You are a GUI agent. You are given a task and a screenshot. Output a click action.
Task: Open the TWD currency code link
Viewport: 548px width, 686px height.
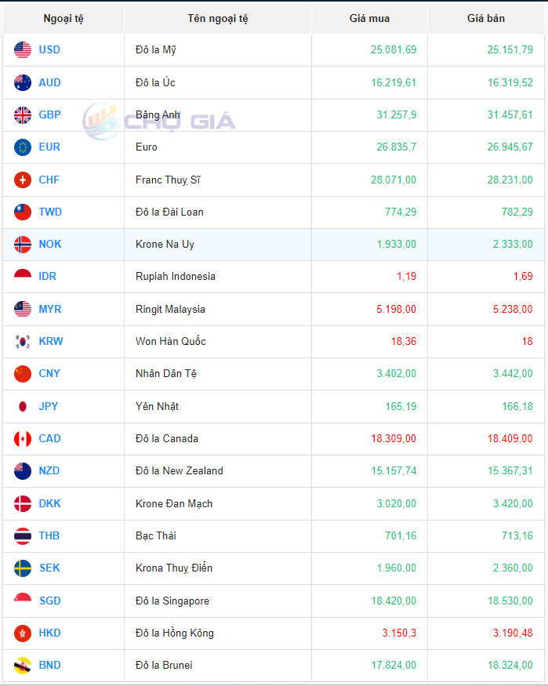[50, 212]
